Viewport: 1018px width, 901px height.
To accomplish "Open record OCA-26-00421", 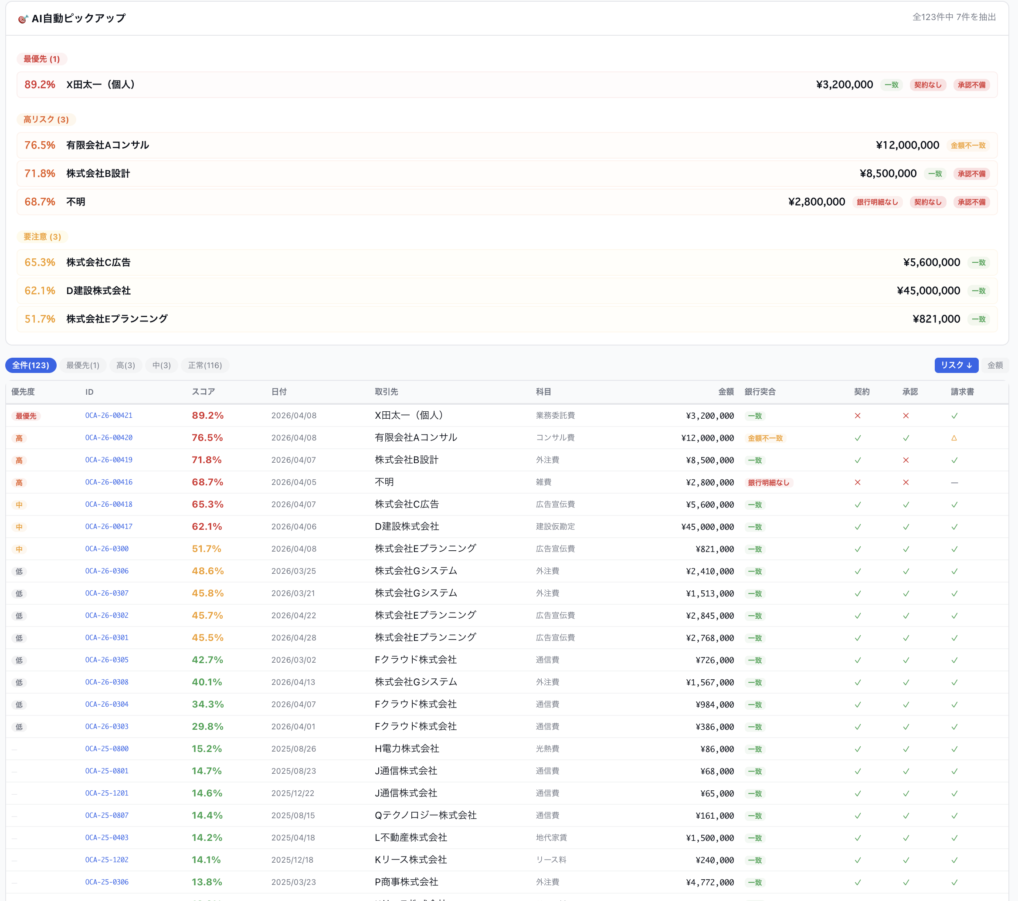I will 109,416.
